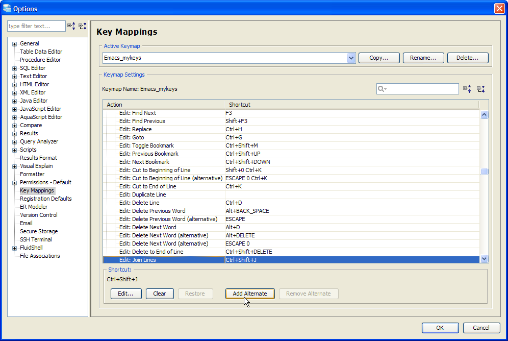Viewport: 508px width, 341px height.
Task: Select the 'Edit: Find Next' row
Action: (x=291, y=113)
